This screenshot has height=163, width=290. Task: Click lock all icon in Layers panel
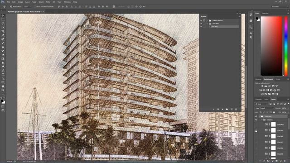pos(274,112)
